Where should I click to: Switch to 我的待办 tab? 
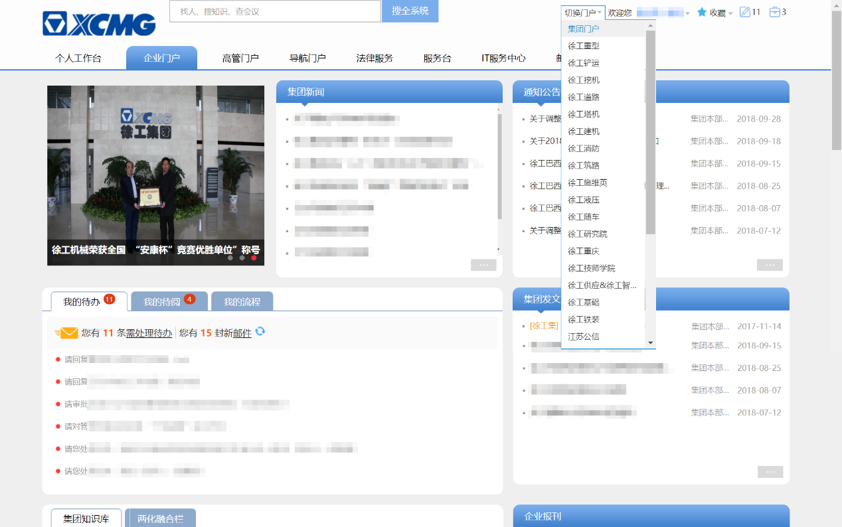point(89,301)
